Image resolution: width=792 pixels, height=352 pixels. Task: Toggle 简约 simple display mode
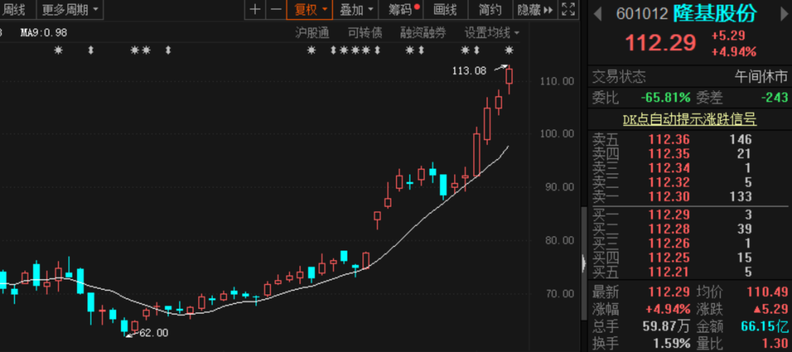click(x=490, y=10)
